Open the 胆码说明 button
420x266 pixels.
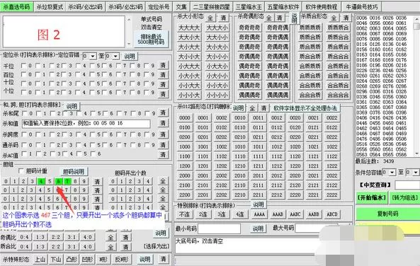click(x=74, y=171)
